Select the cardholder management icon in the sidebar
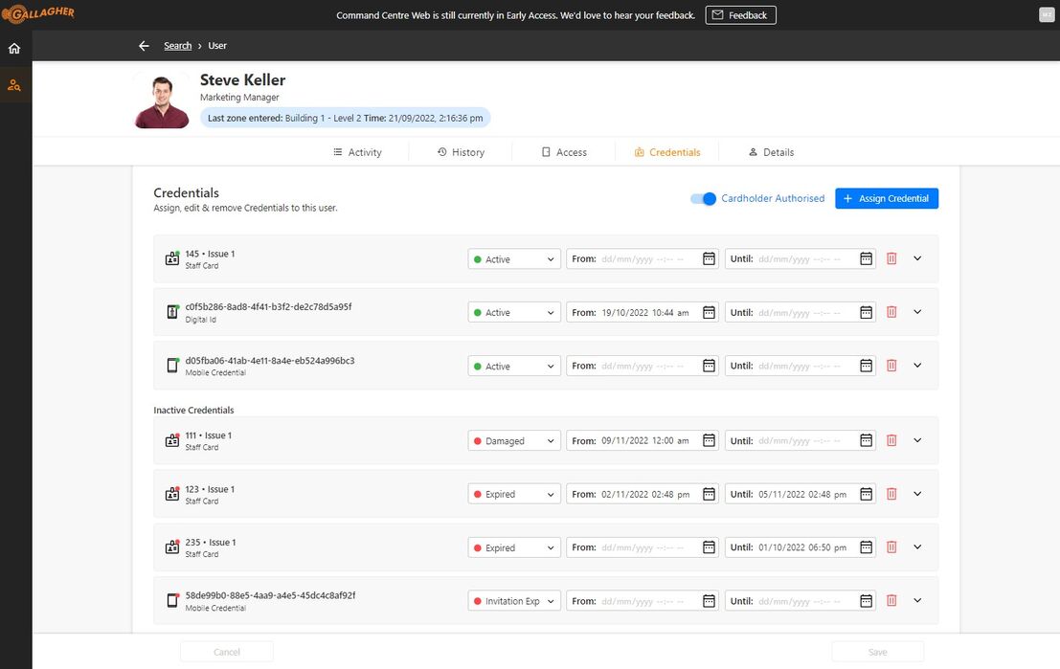Image resolution: width=1060 pixels, height=669 pixels. point(14,84)
